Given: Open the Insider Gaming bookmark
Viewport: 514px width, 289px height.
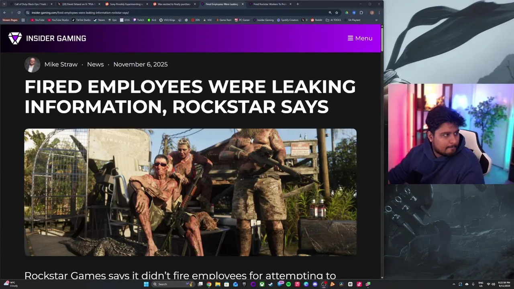Looking at the screenshot, I should (263, 20).
